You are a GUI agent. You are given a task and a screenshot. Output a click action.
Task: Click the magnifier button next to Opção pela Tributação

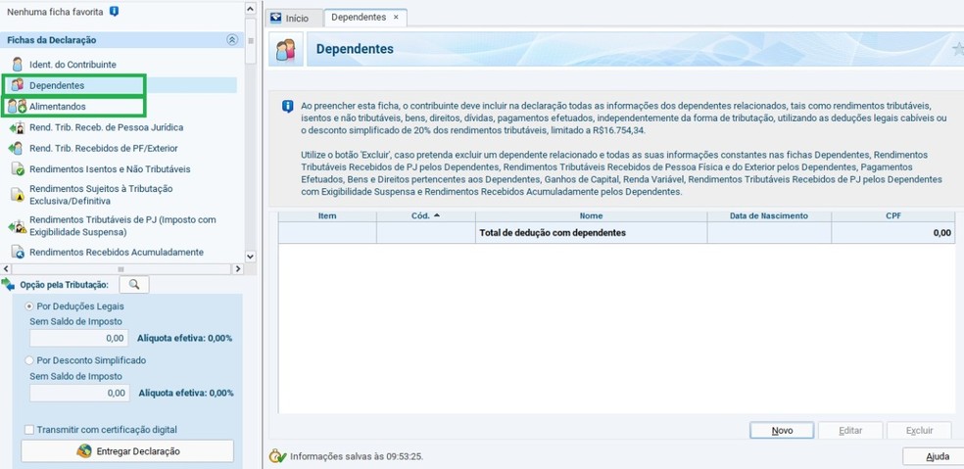coord(134,284)
